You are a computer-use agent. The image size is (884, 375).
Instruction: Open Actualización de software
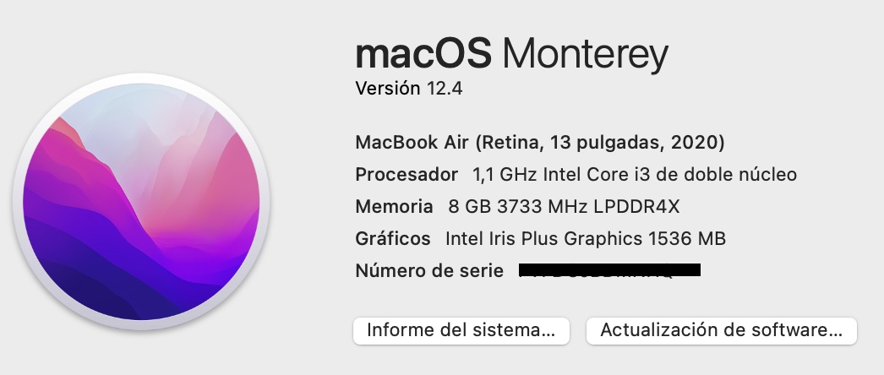pos(722,330)
